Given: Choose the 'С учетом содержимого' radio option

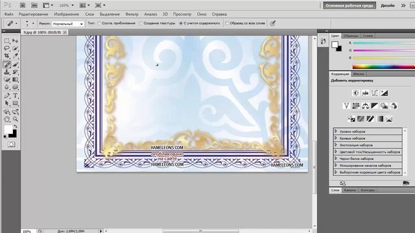Looking at the screenshot, I should pos(181,23).
